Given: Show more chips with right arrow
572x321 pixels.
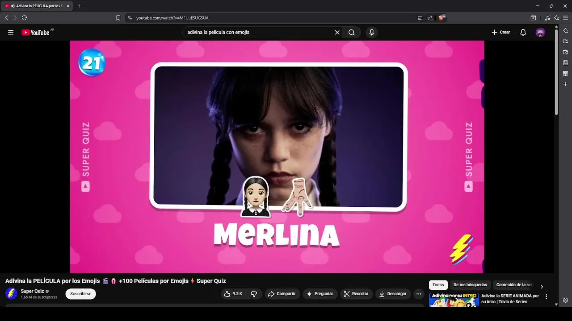Looking at the screenshot, I should pyautogui.click(x=542, y=287).
